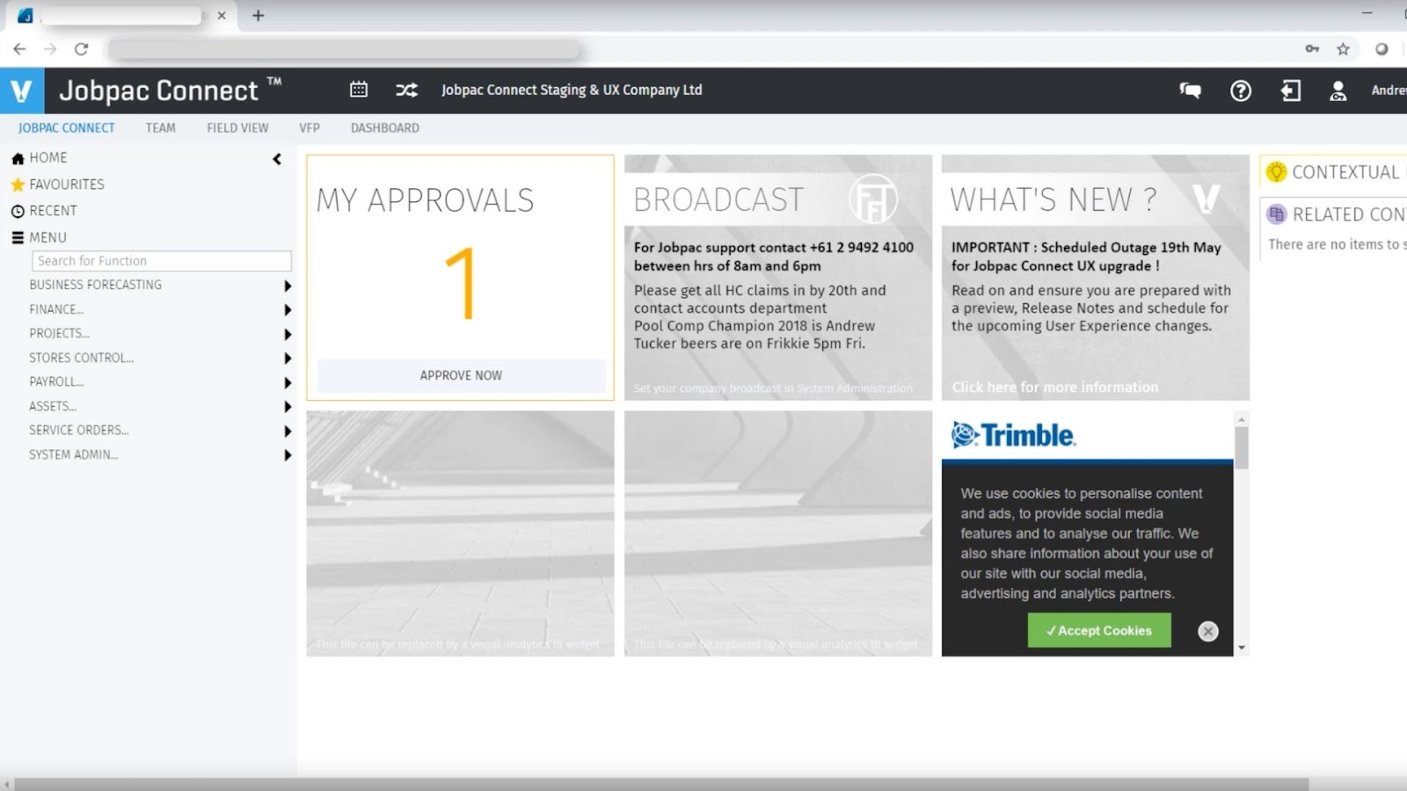Click the browser back arrow
This screenshot has width=1407, height=791.
[19, 49]
